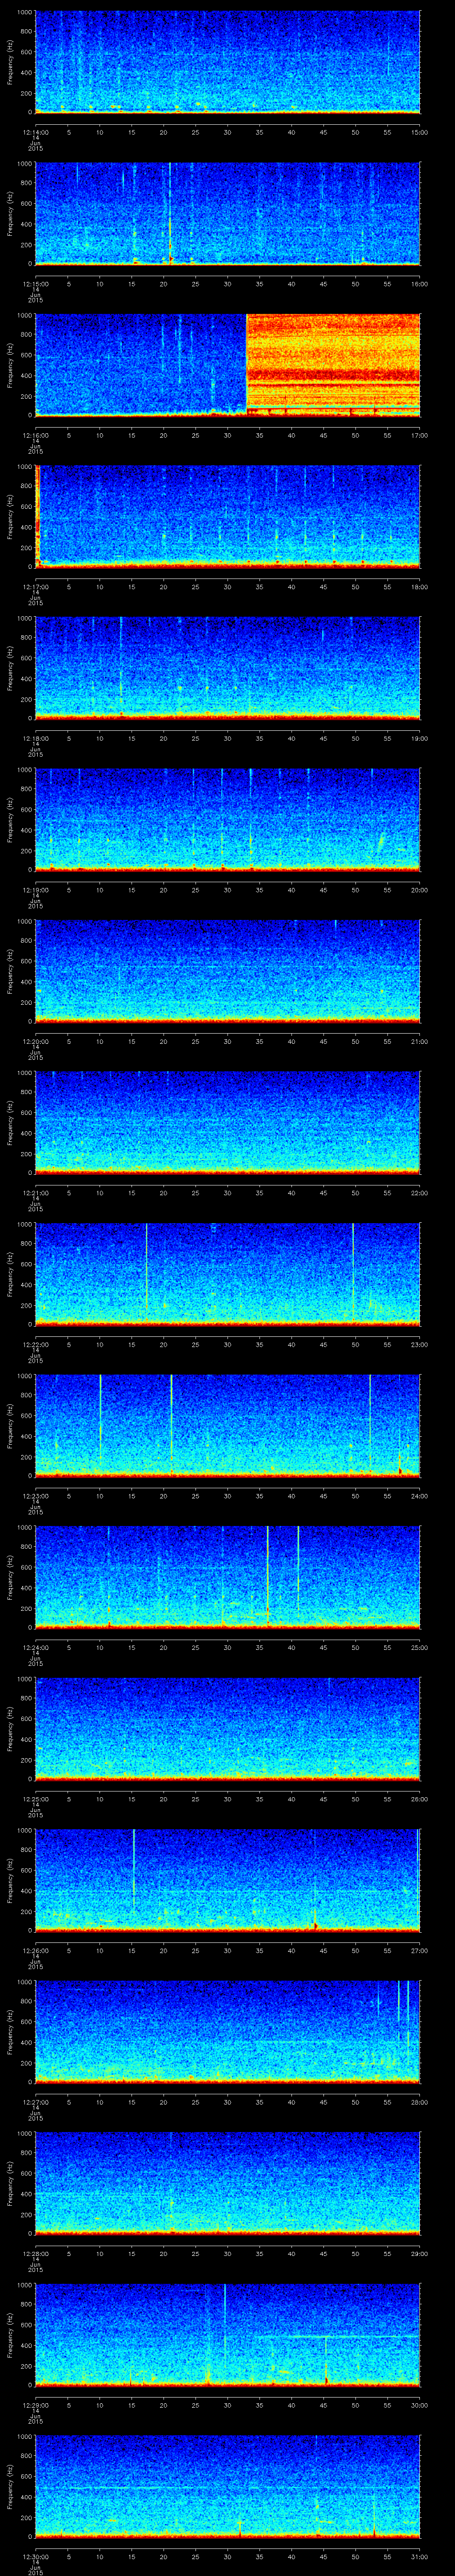The width and height of the screenshot is (455, 2576).
Task: Click the '12:30:00' start time label
Action: coord(35,2556)
